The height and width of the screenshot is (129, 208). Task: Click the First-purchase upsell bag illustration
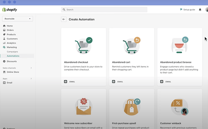pos(132,107)
